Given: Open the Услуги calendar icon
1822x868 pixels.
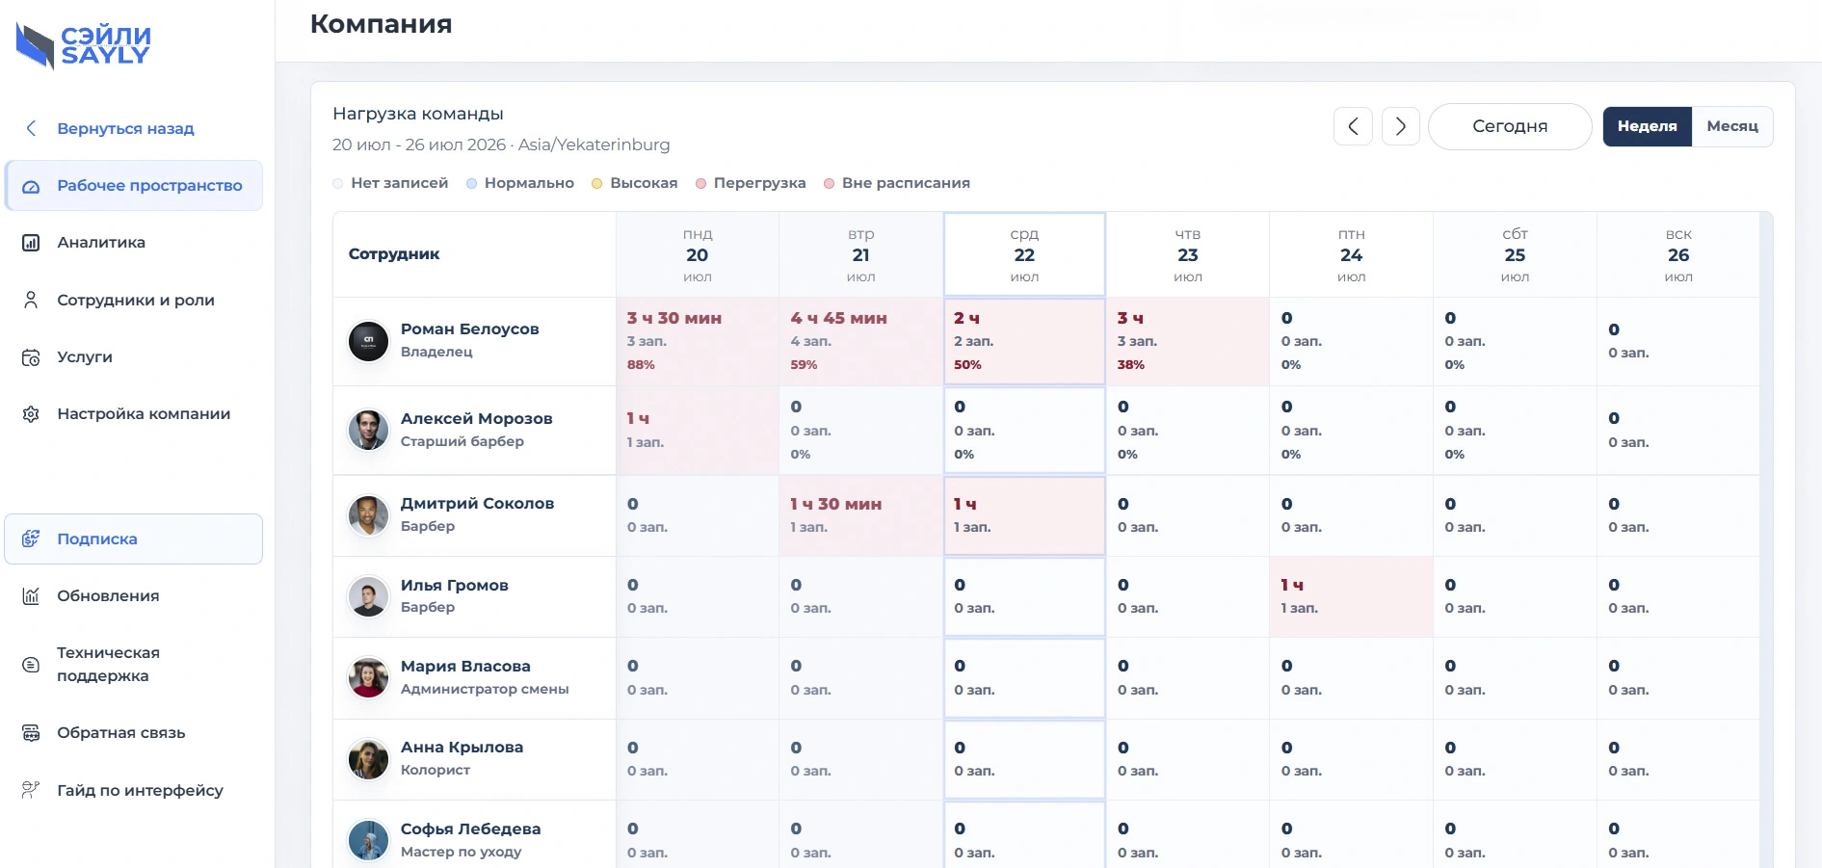Looking at the screenshot, I should point(31,357).
